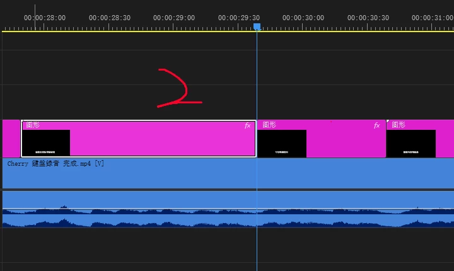Click the 00:00:29:00 timecode on ruler

174,18
